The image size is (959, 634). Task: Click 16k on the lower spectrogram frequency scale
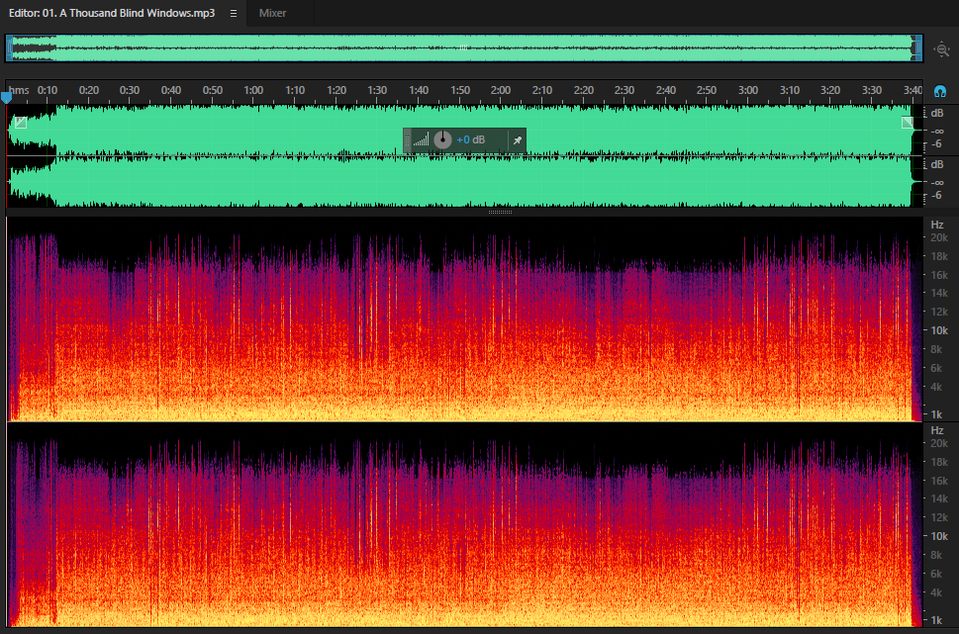tap(939, 481)
